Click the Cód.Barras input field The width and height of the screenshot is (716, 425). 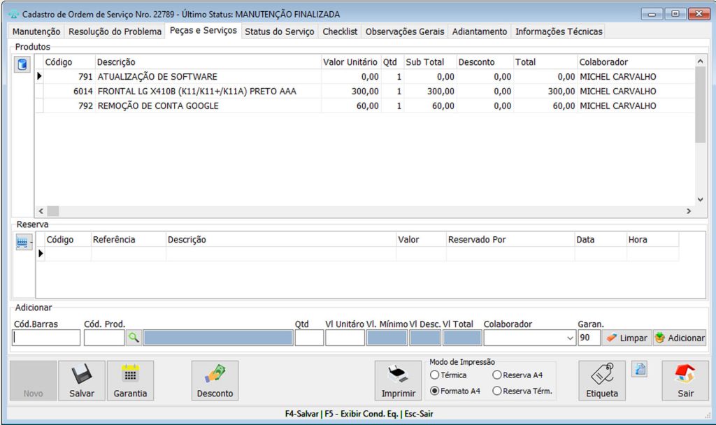(46, 338)
